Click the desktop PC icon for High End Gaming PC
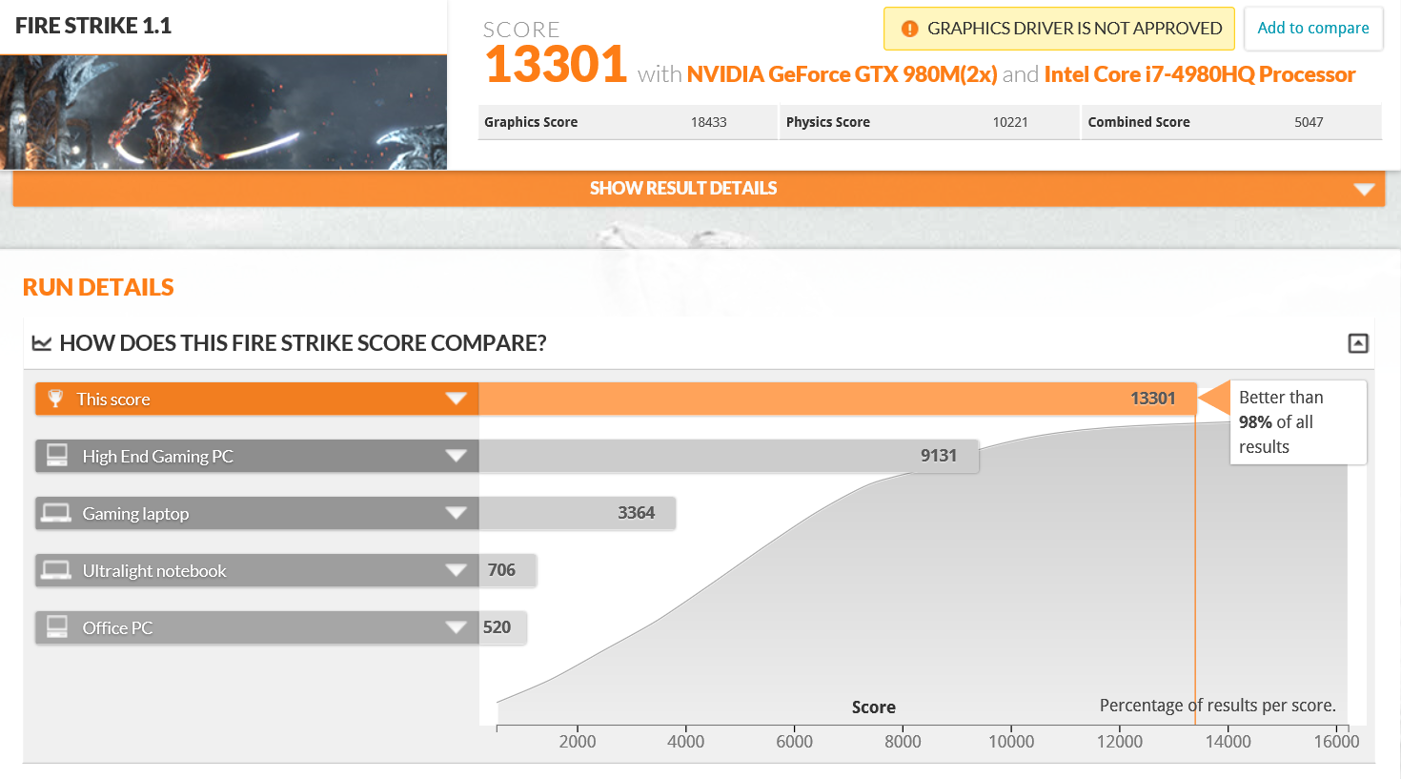This screenshot has width=1401, height=779. tap(57, 456)
